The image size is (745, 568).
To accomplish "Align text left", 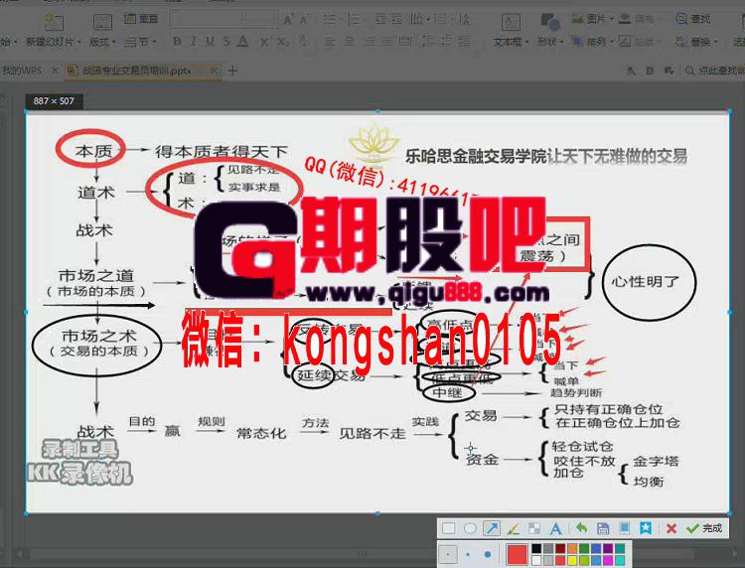I will [x=330, y=42].
